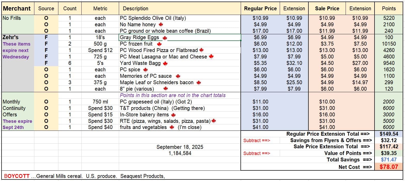Click the Regular Price header cell

tap(260, 8)
